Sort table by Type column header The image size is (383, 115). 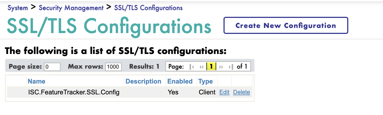tap(206, 81)
